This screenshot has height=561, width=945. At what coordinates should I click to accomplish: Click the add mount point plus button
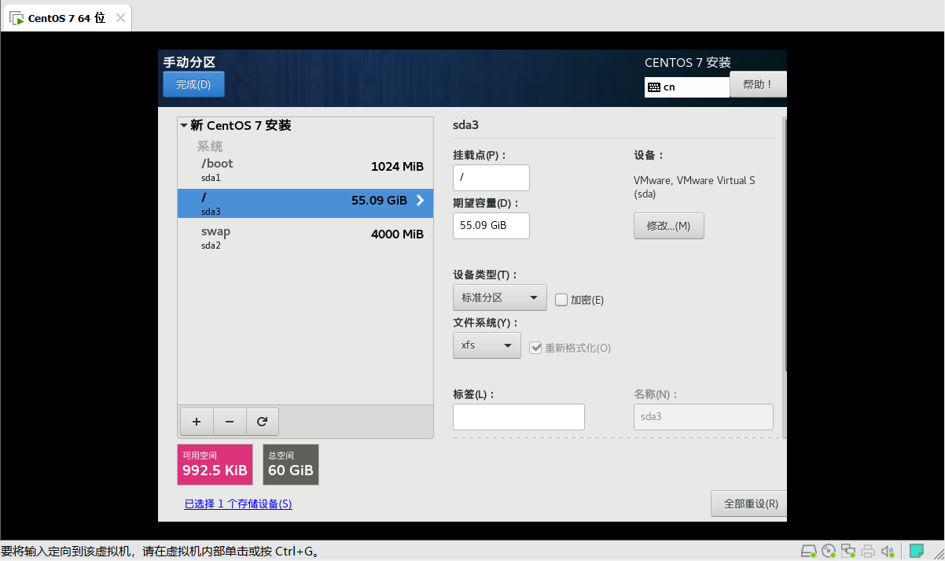(x=197, y=422)
